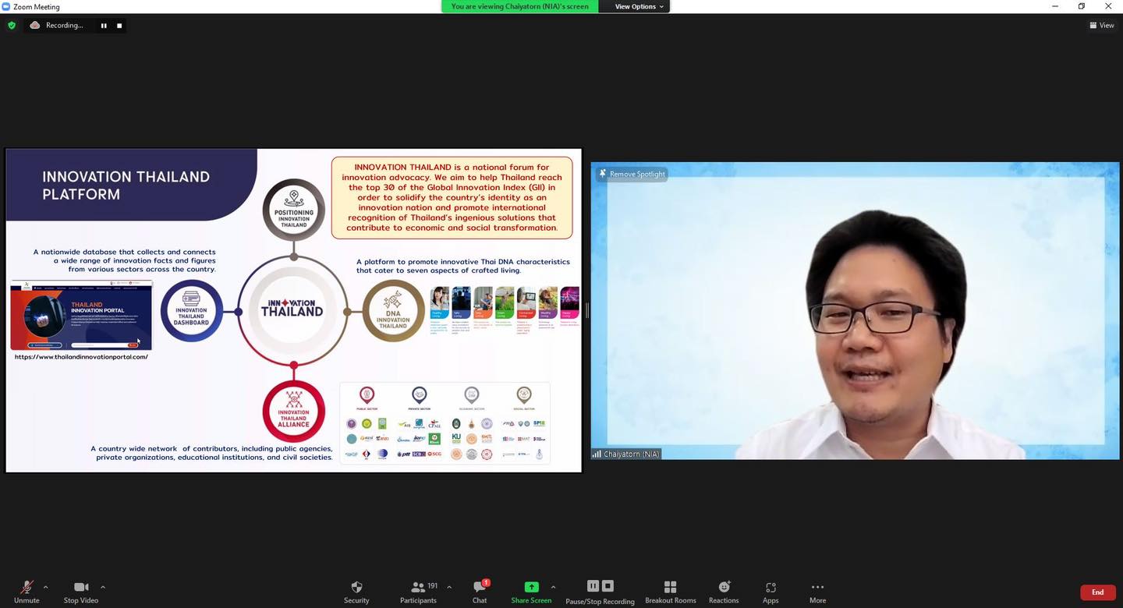Screen dimensions: 1123x608
Task: Click the Social Sector badge on the slide
Action: tap(524, 398)
